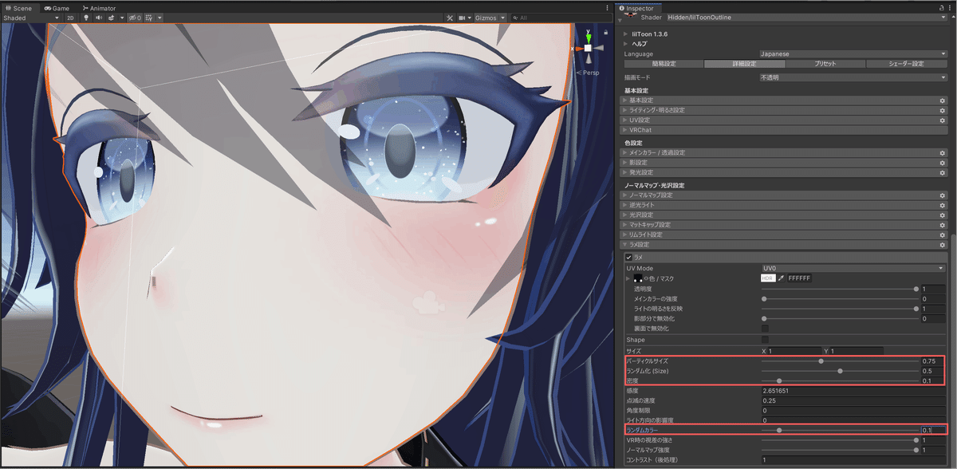Enable 裏面で無効化 checkbox
This screenshot has height=469, width=957.
(765, 328)
